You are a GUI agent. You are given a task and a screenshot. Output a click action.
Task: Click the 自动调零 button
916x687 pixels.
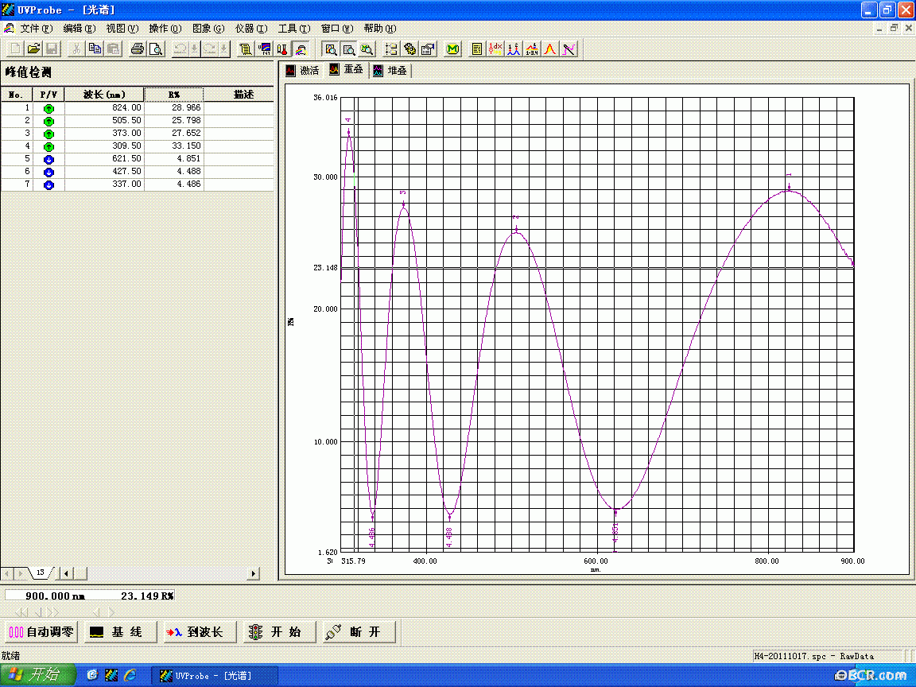click(41, 631)
